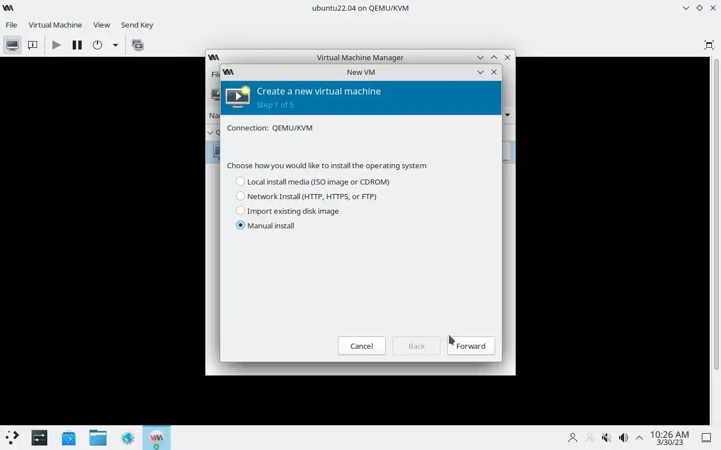Image resolution: width=721 pixels, height=450 pixels.
Task: Open the File menu of the viewer window
Action: 11,25
